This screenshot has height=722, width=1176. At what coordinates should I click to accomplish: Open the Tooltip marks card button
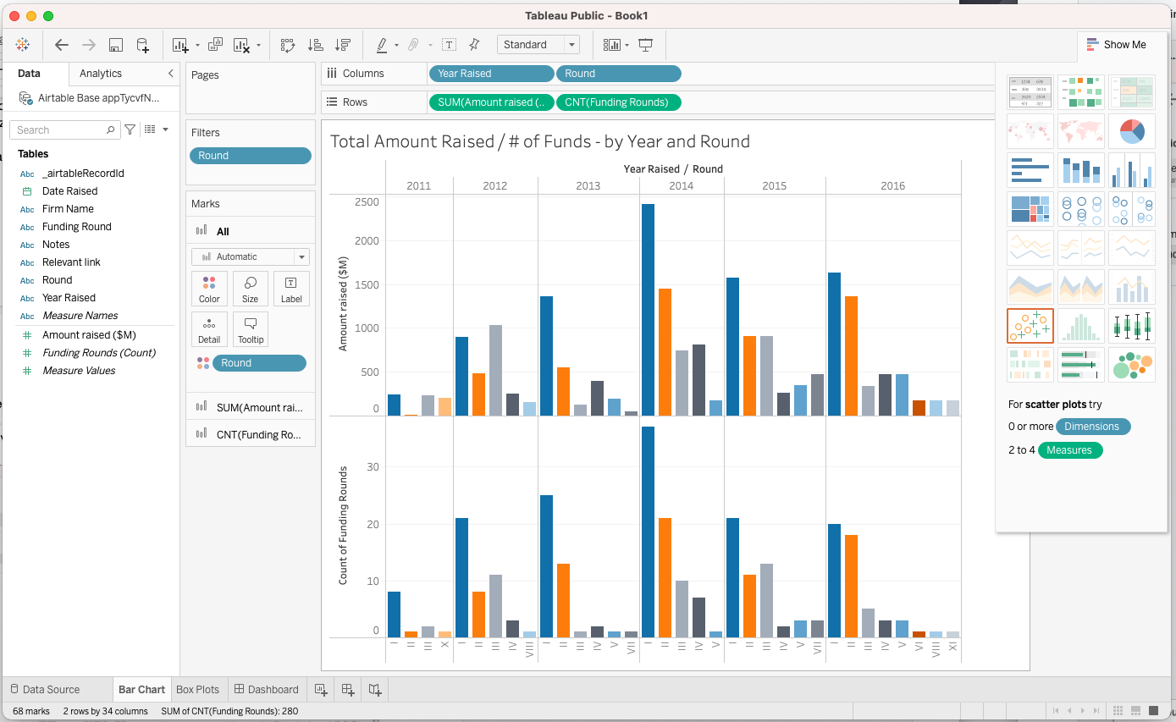point(251,329)
